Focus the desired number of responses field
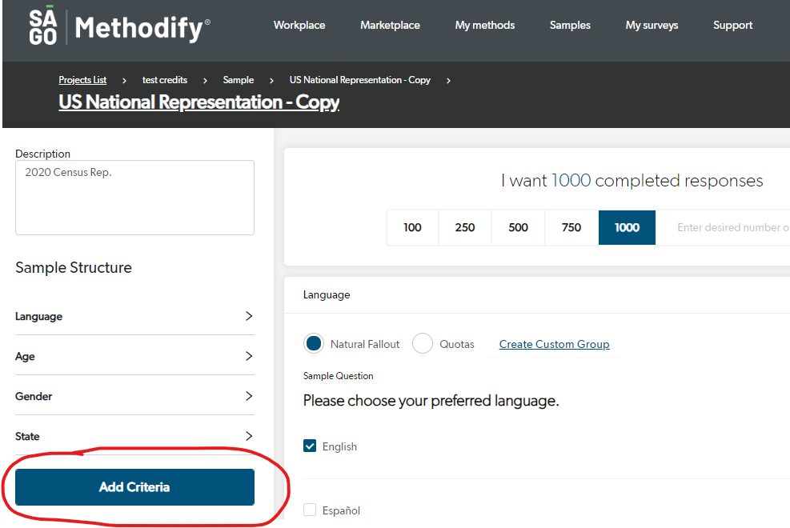The image size is (790, 528). click(728, 227)
